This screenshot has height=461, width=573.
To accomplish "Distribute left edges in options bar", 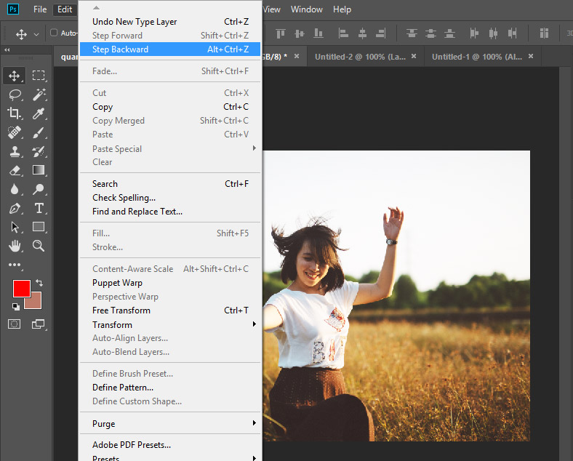I will pos(474,33).
